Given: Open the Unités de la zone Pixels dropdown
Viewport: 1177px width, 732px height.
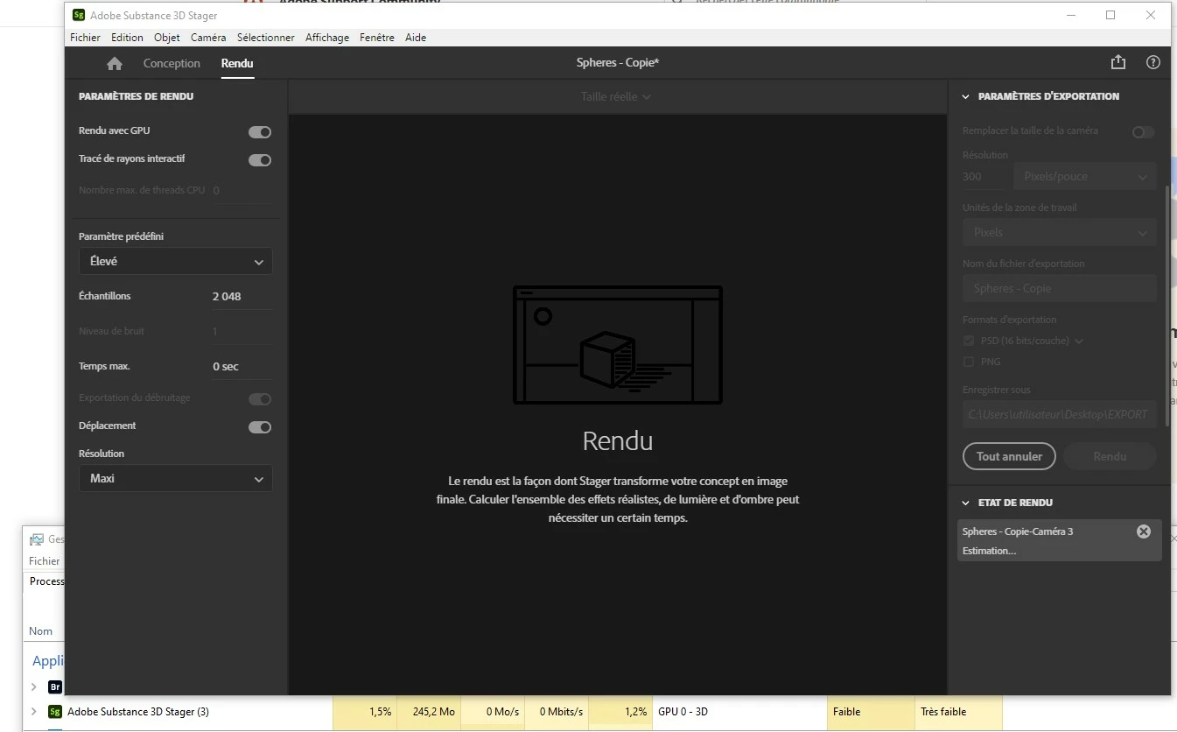Looking at the screenshot, I should point(1060,232).
